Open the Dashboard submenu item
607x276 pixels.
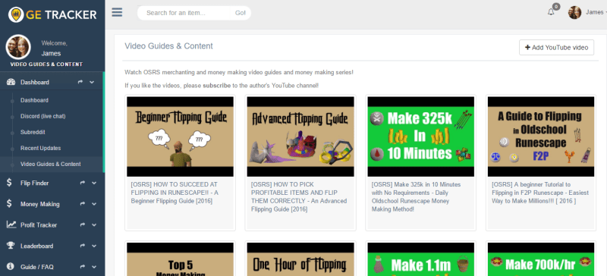point(34,100)
